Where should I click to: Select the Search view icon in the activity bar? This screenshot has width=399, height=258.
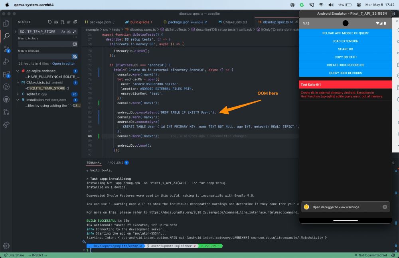point(6,36)
